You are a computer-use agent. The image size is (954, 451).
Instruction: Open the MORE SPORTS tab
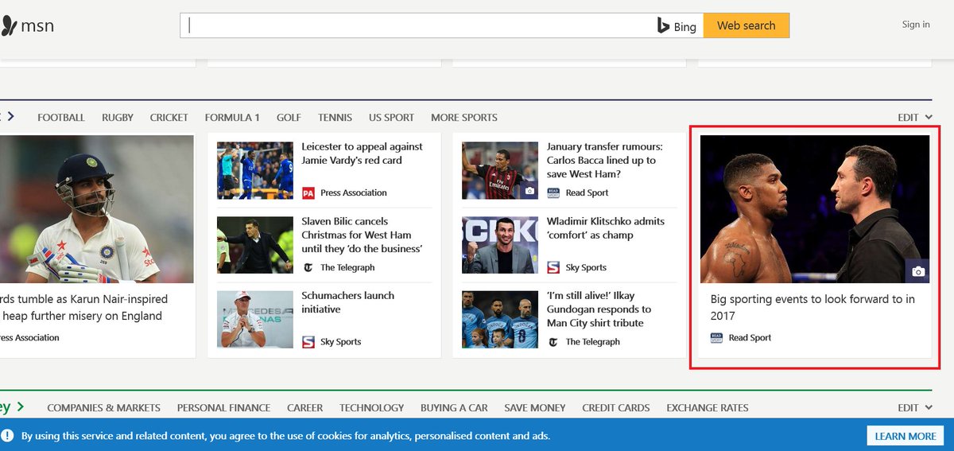[x=464, y=117]
